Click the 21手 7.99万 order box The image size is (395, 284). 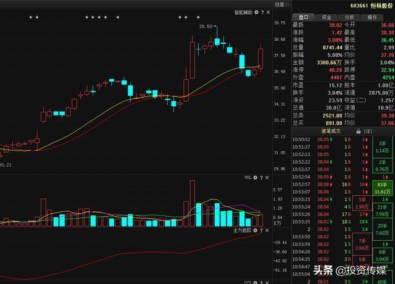382,211
